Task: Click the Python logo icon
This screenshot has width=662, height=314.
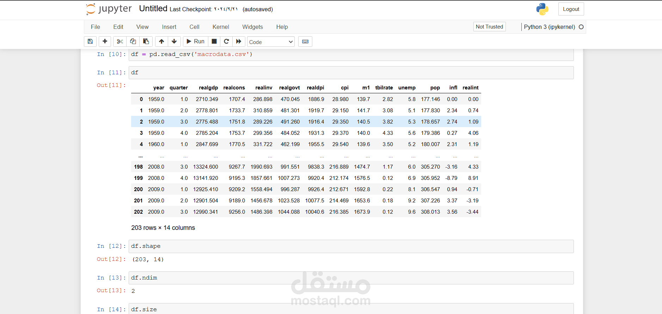Action: point(542,9)
